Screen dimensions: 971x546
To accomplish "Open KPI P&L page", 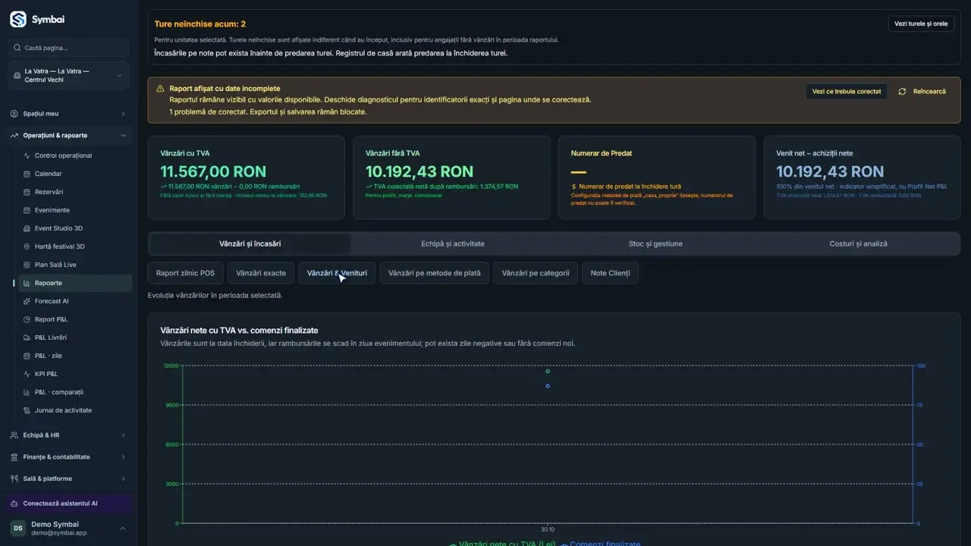I will click(75, 374).
